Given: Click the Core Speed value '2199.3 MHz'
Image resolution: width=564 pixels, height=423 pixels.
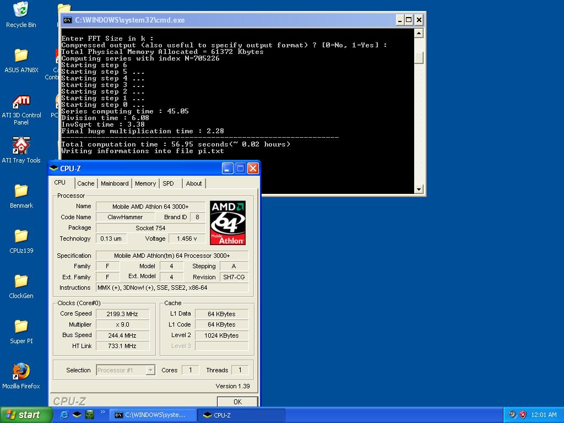Looking at the screenshot, I should click(122, 314).
